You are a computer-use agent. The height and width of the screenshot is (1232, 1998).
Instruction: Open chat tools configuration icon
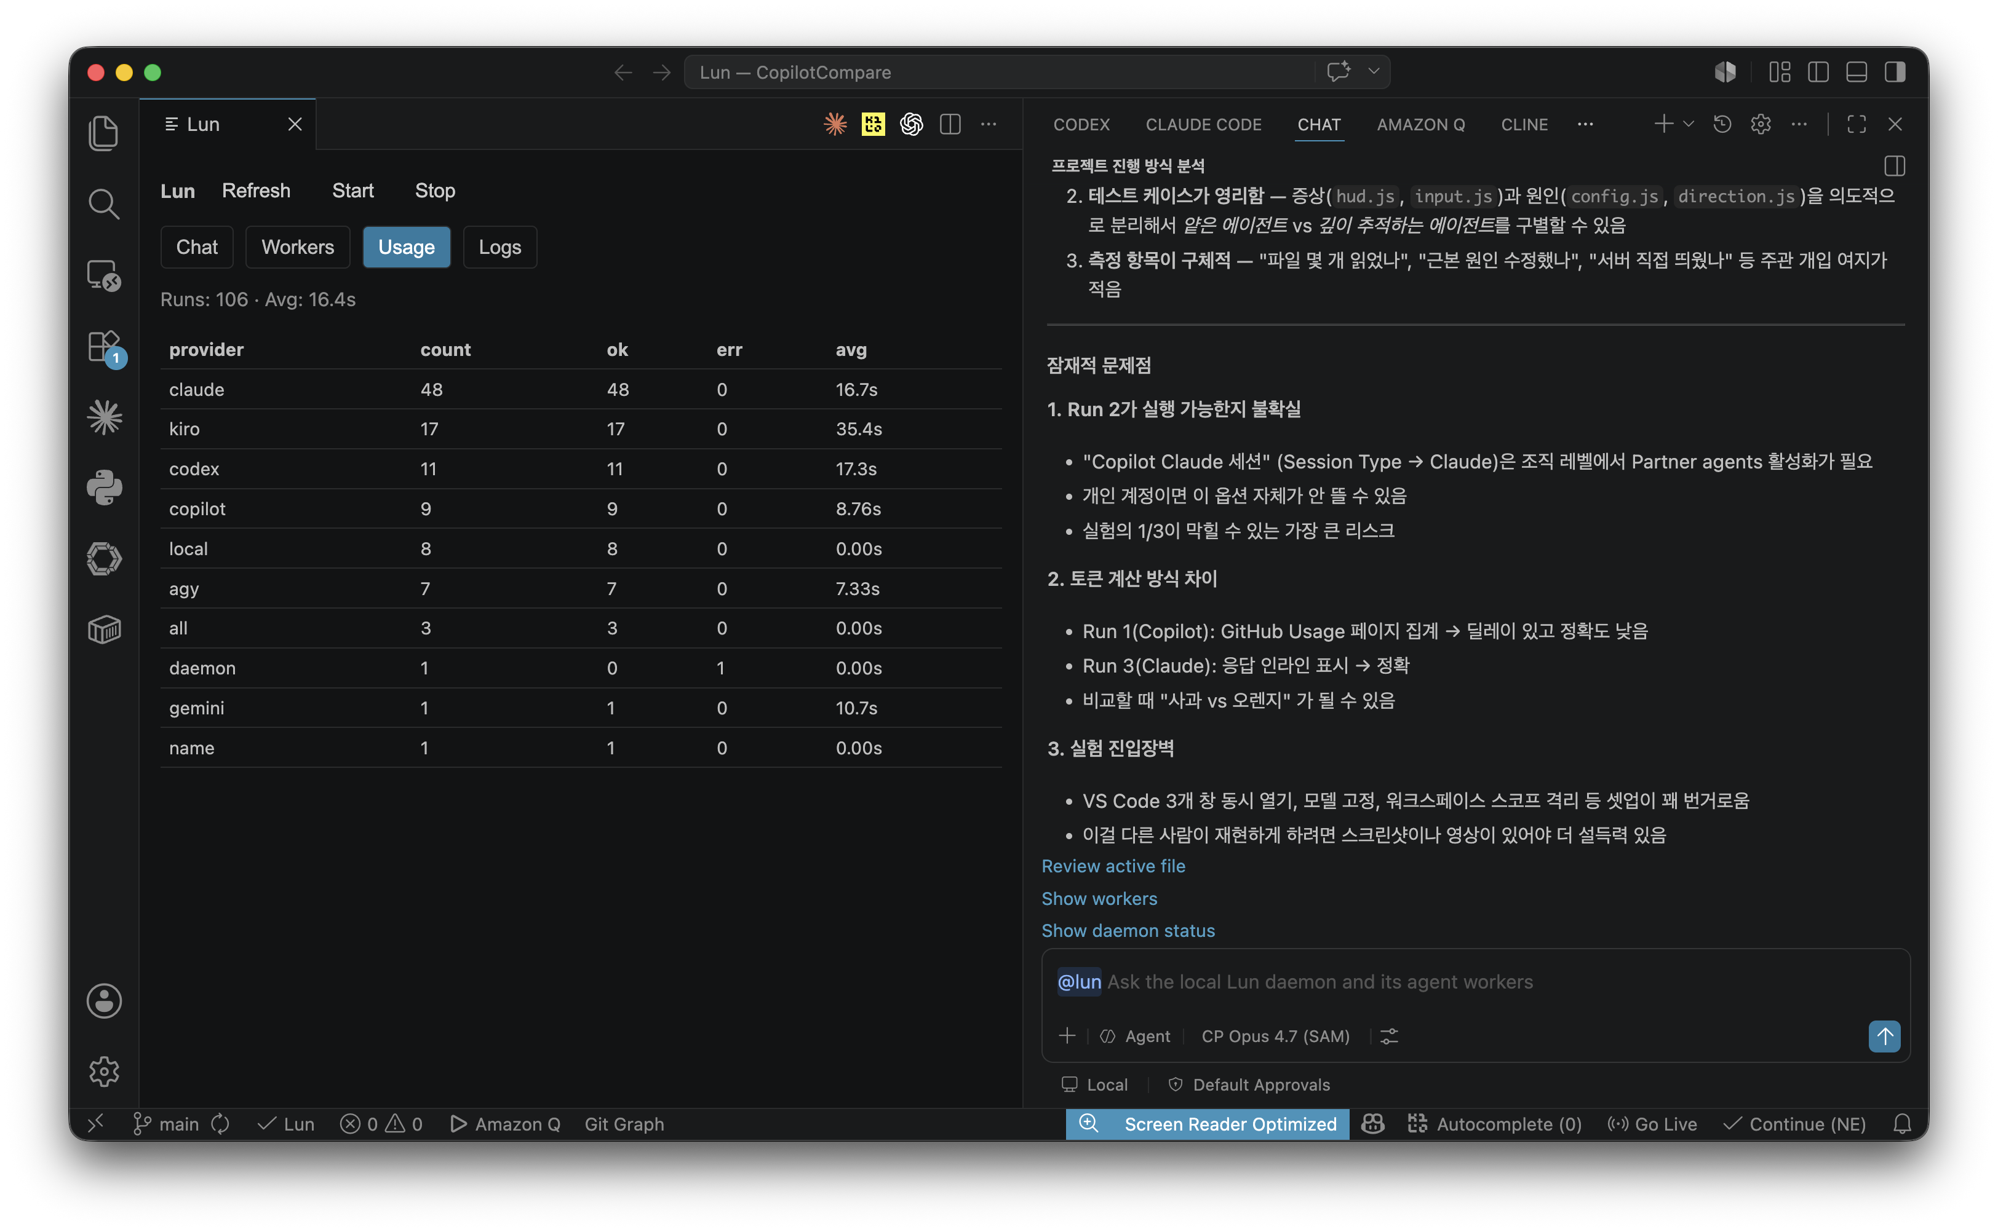[x=1389, y=1037]
